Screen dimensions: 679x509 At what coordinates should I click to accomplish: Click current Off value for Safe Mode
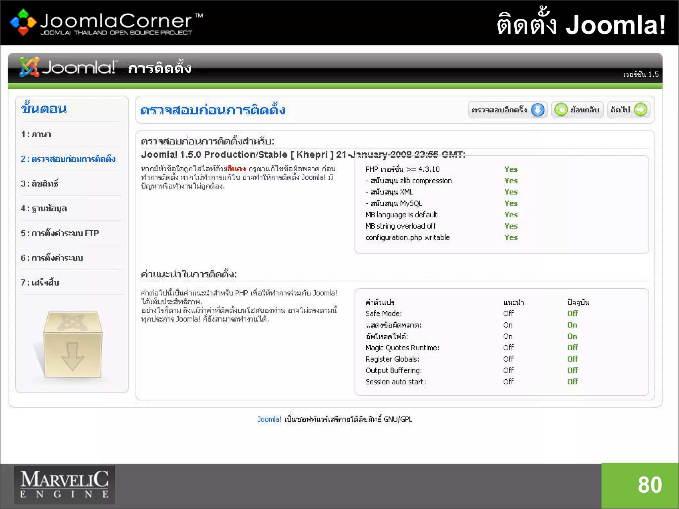click(572, 313)
